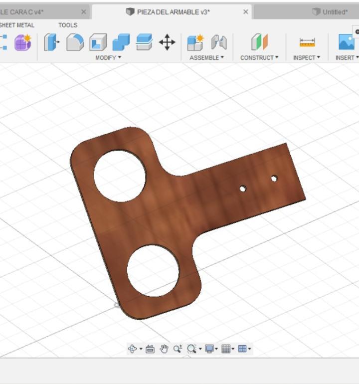Screen dimensions: 359x384
Task: Select the Zoom Window fit icon
Action: click(191, 349)
